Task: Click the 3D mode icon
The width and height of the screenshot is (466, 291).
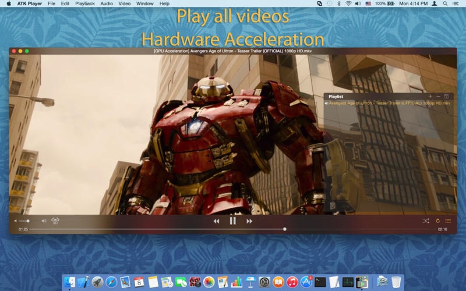Action: [x=55, y=221]
